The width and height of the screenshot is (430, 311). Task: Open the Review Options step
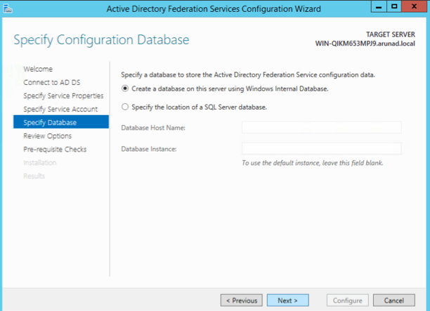48,136
